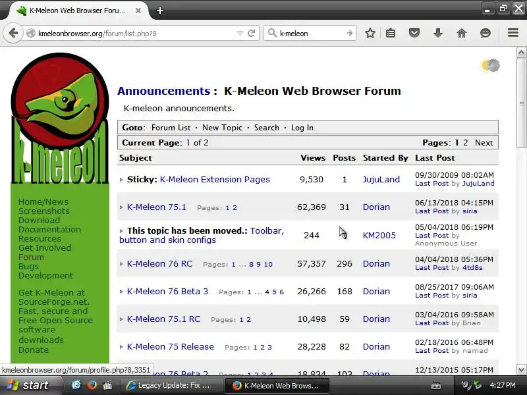The image size is (527, 395).
Task: Expand the K-Meleon 76 RC row triangle
Action: pyautogui.click(x=121, y=264)
